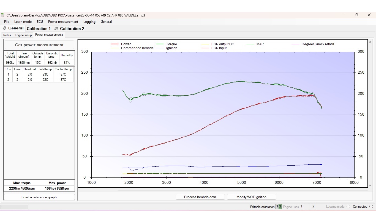Click the file path in the title bar
Viewport: 376px width, 211px height.
point(76,15)
